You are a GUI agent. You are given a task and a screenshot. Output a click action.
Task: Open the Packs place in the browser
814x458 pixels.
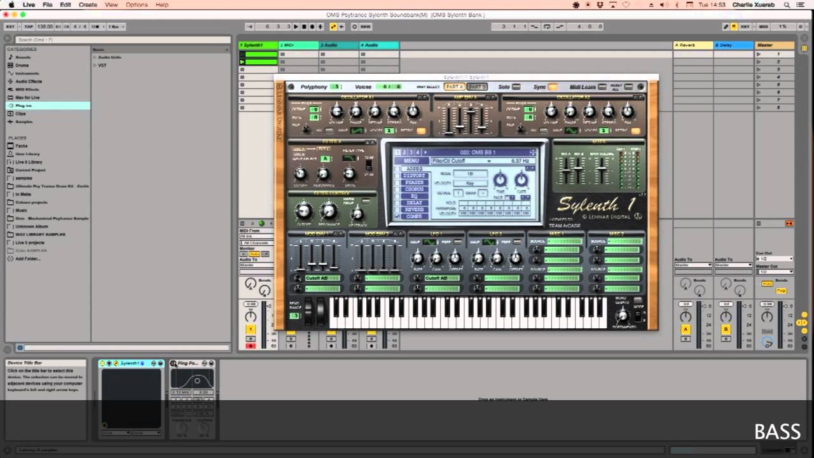click(x=21, y=146)
